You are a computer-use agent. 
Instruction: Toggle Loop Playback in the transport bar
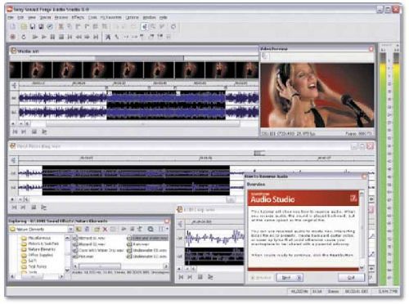[24, 37]
